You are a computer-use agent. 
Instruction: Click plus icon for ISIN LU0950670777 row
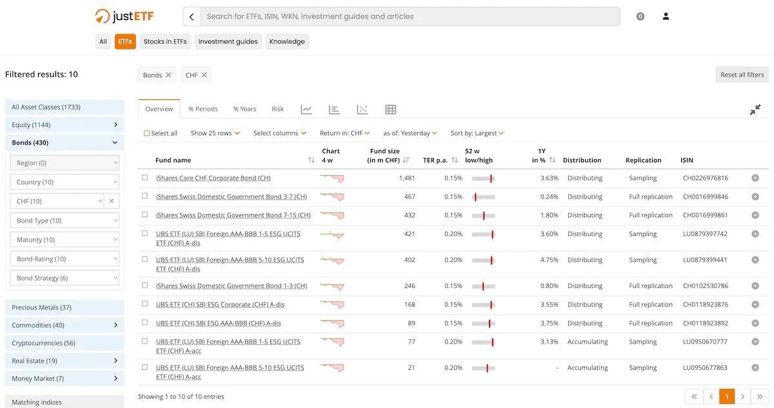755,342
